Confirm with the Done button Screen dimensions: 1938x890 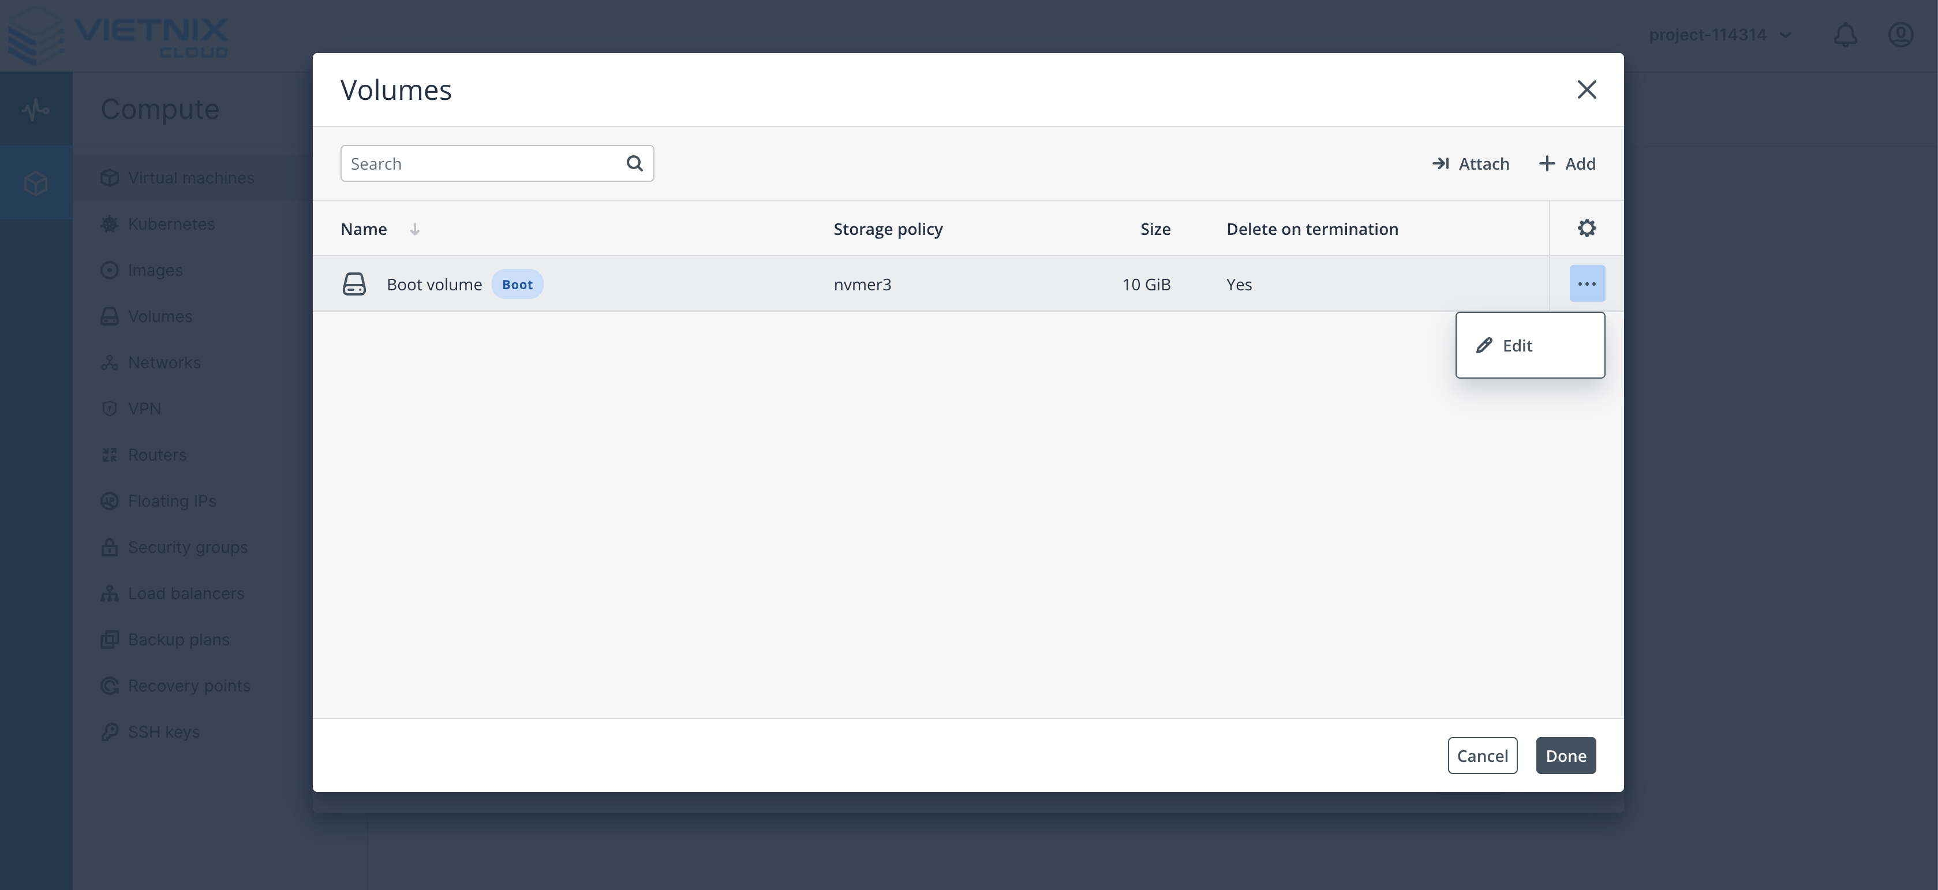pyautogui.click(x=1566, y=756)
